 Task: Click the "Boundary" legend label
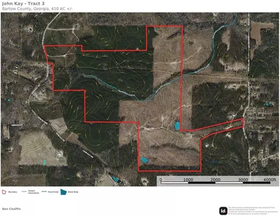point(13,192)
